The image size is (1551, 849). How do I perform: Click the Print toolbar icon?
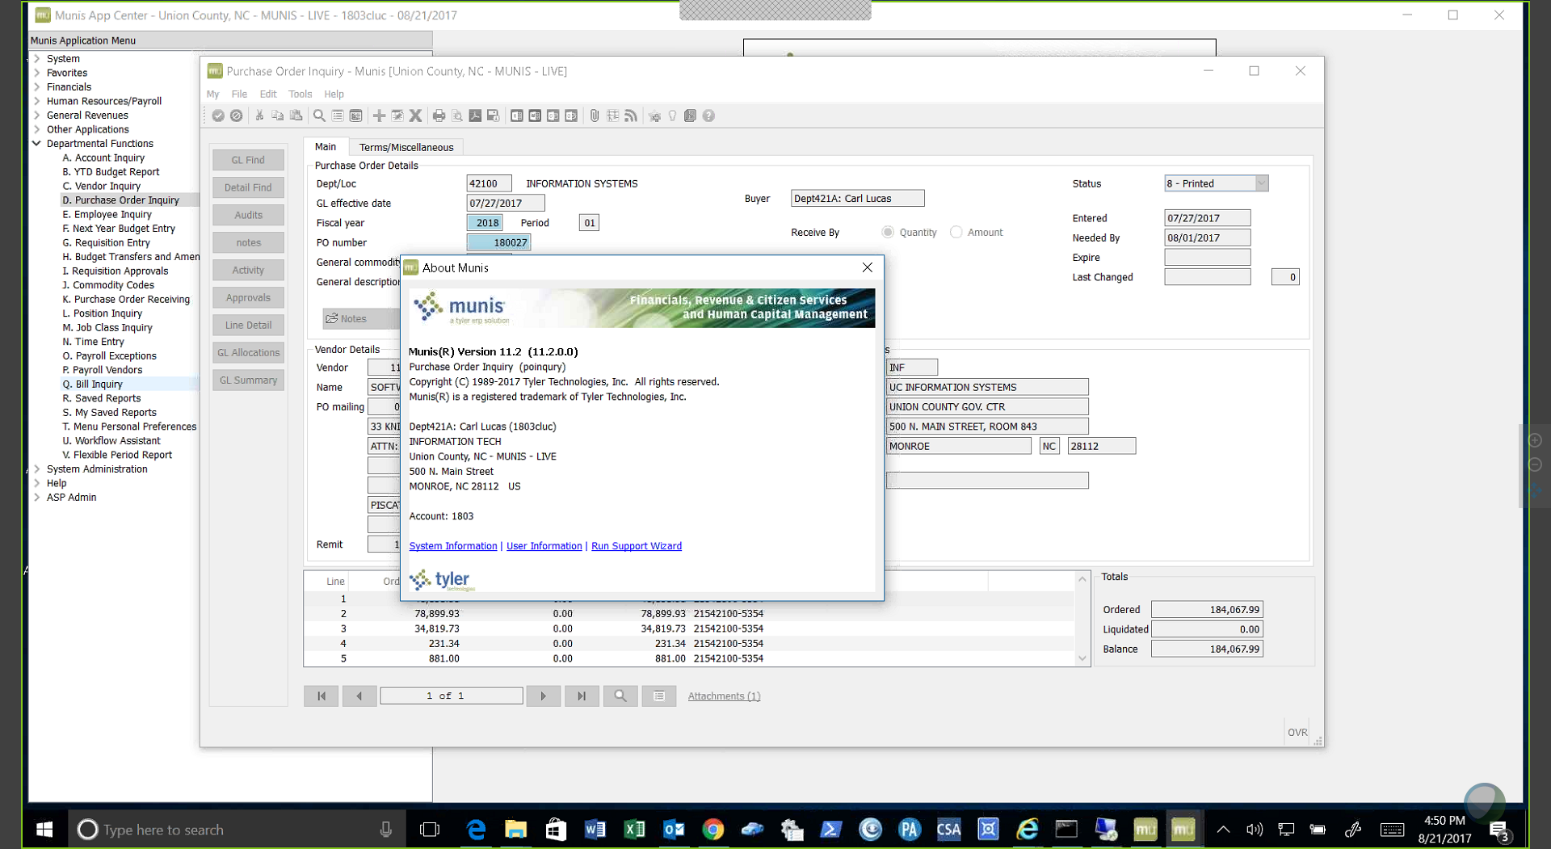[x=439, y=116]
